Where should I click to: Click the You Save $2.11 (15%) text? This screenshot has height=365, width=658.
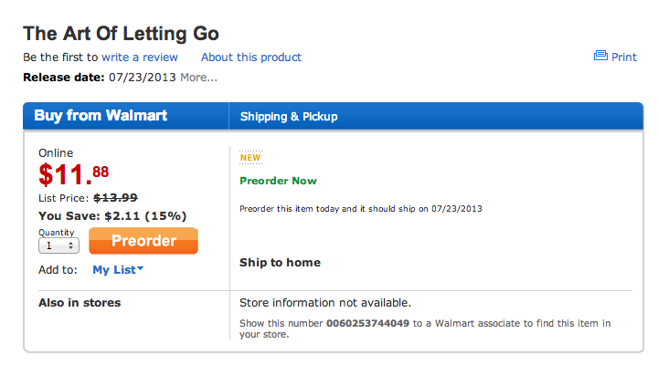(x=112, y=216)
